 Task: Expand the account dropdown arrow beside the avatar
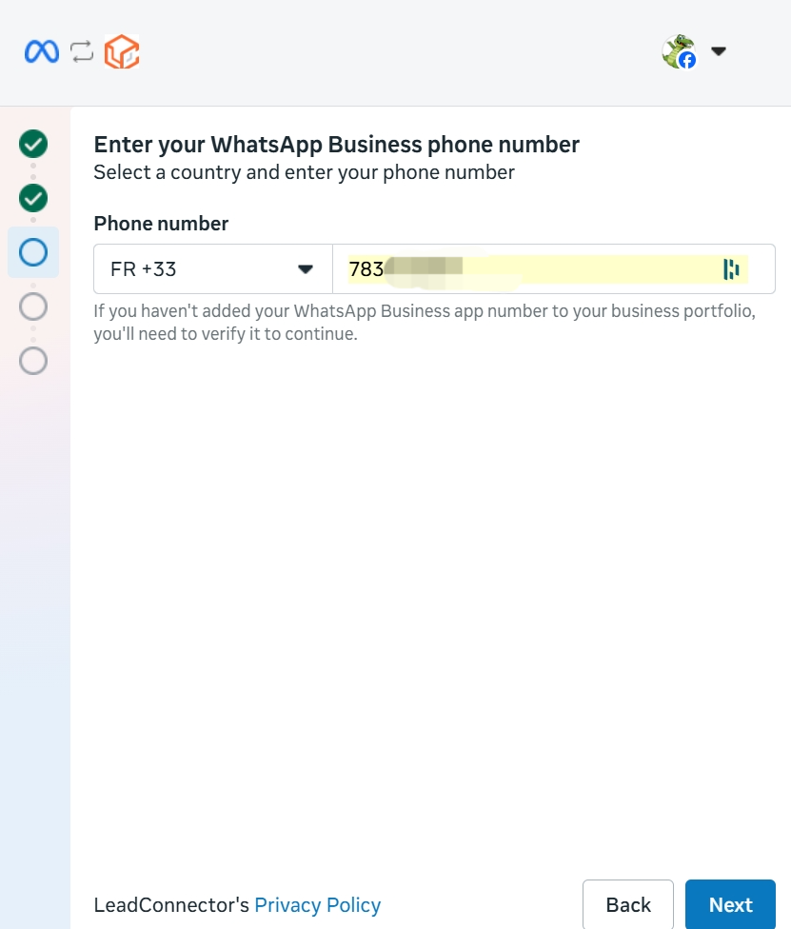point(719,51)
